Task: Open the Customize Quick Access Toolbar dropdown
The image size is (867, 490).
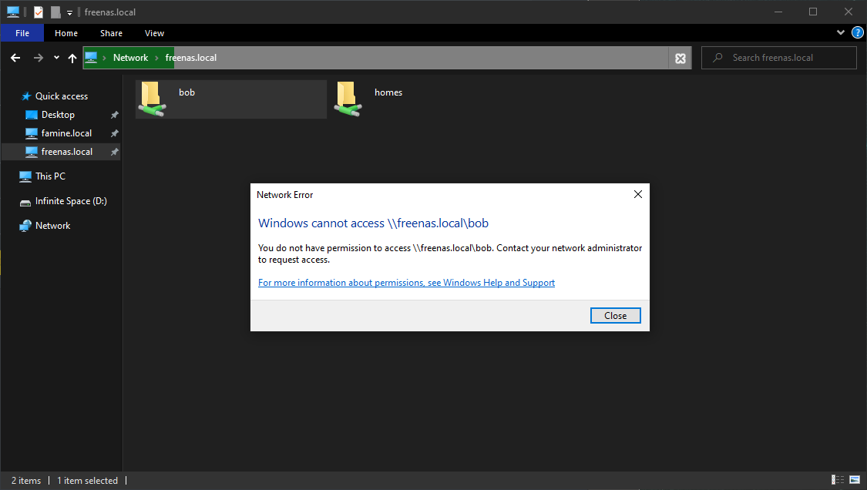Action: 69,13
